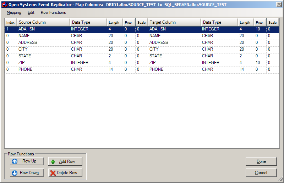Click the red X Delete Row icon
Image resolution: width=284 pixels, height=183 pixels.
point(53,173)
